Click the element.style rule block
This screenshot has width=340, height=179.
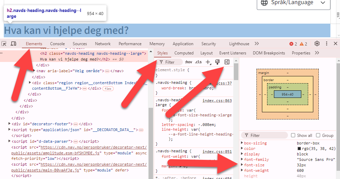(194, 73)
